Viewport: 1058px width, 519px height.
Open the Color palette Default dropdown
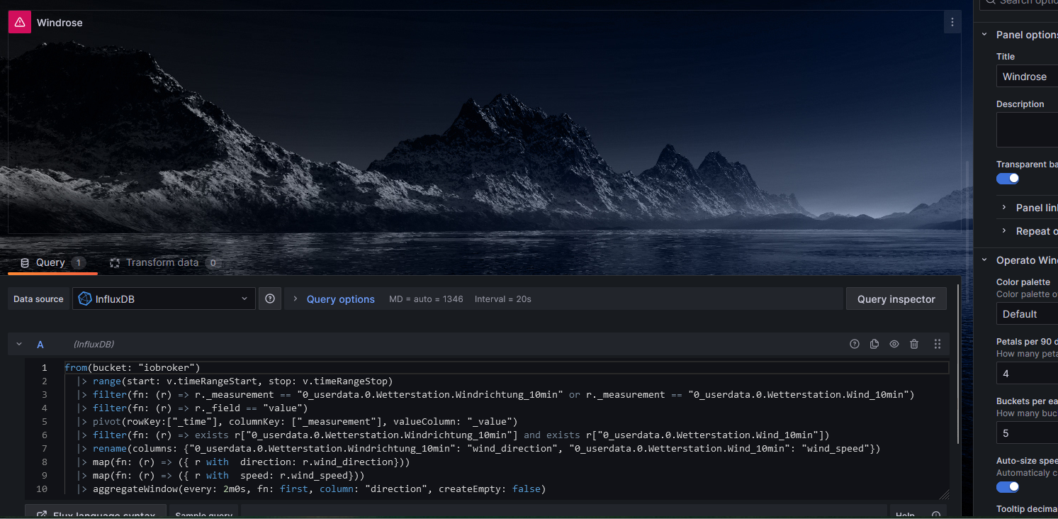pos(1027,314)
